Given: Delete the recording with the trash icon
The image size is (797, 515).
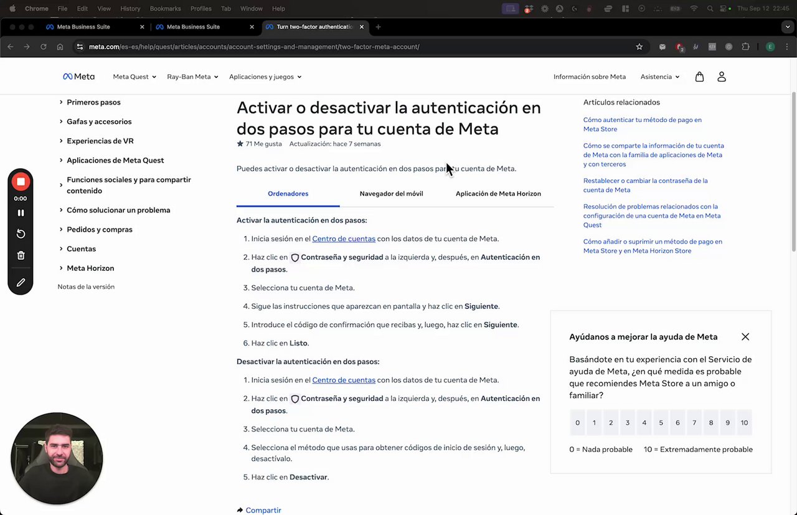Looking at the screenshot, I should click(x=21, y=255).
